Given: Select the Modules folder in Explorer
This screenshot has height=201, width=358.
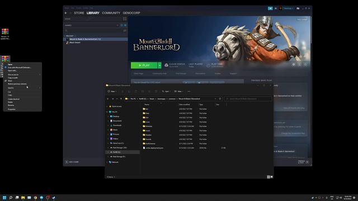Looking at the screenshot, I should coord(149,126).
